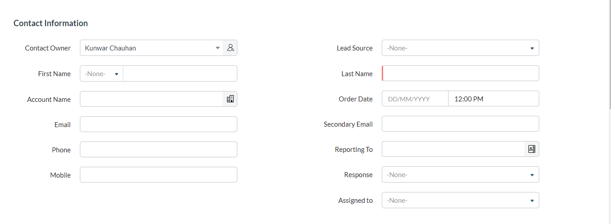Viewport: 611px width, 224px height.
Task: Select the Account Name input box
Action: [x=152, y=99]
